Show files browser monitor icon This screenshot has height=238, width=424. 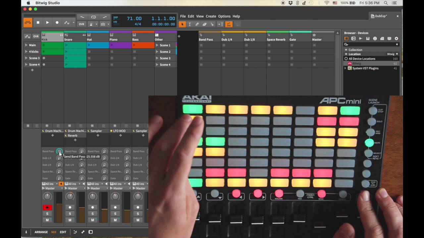click(389, 39)
